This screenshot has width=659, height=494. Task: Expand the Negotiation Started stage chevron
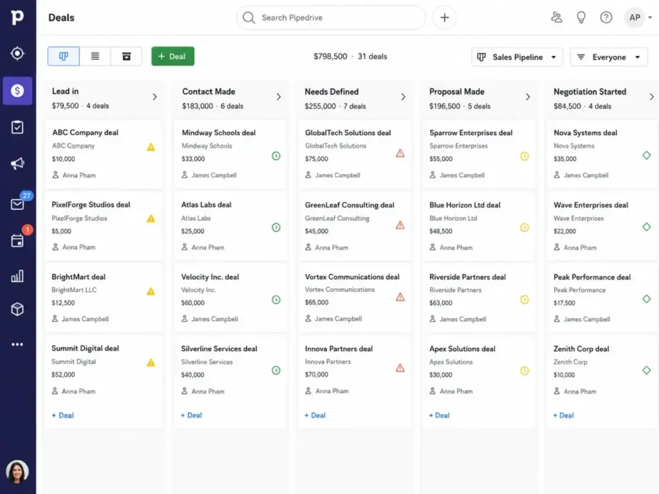tap(651, 97)
